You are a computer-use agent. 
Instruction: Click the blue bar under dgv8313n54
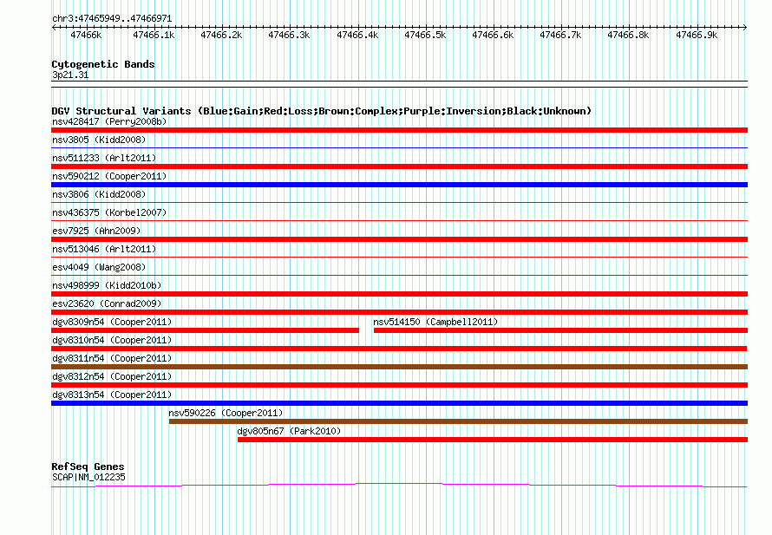tap(399, 403)
